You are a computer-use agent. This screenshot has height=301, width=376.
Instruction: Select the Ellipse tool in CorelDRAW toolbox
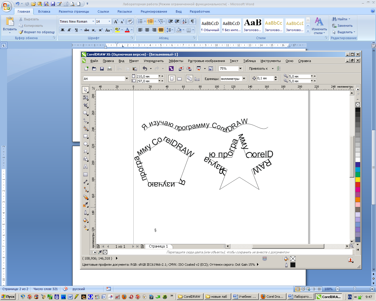coord(85,144)
